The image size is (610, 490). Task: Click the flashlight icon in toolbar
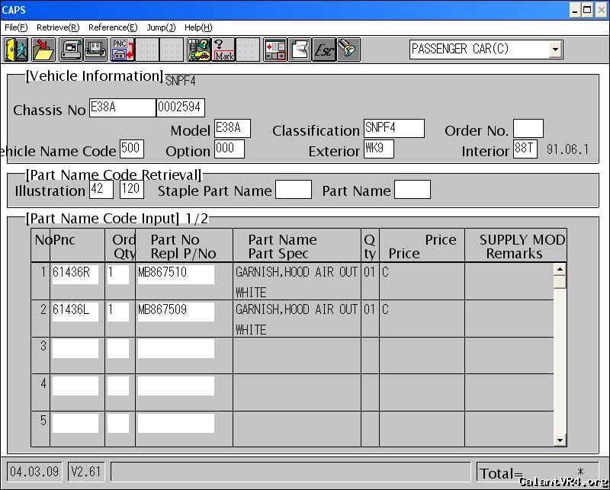pyautogui.click(x=348, y=50)
